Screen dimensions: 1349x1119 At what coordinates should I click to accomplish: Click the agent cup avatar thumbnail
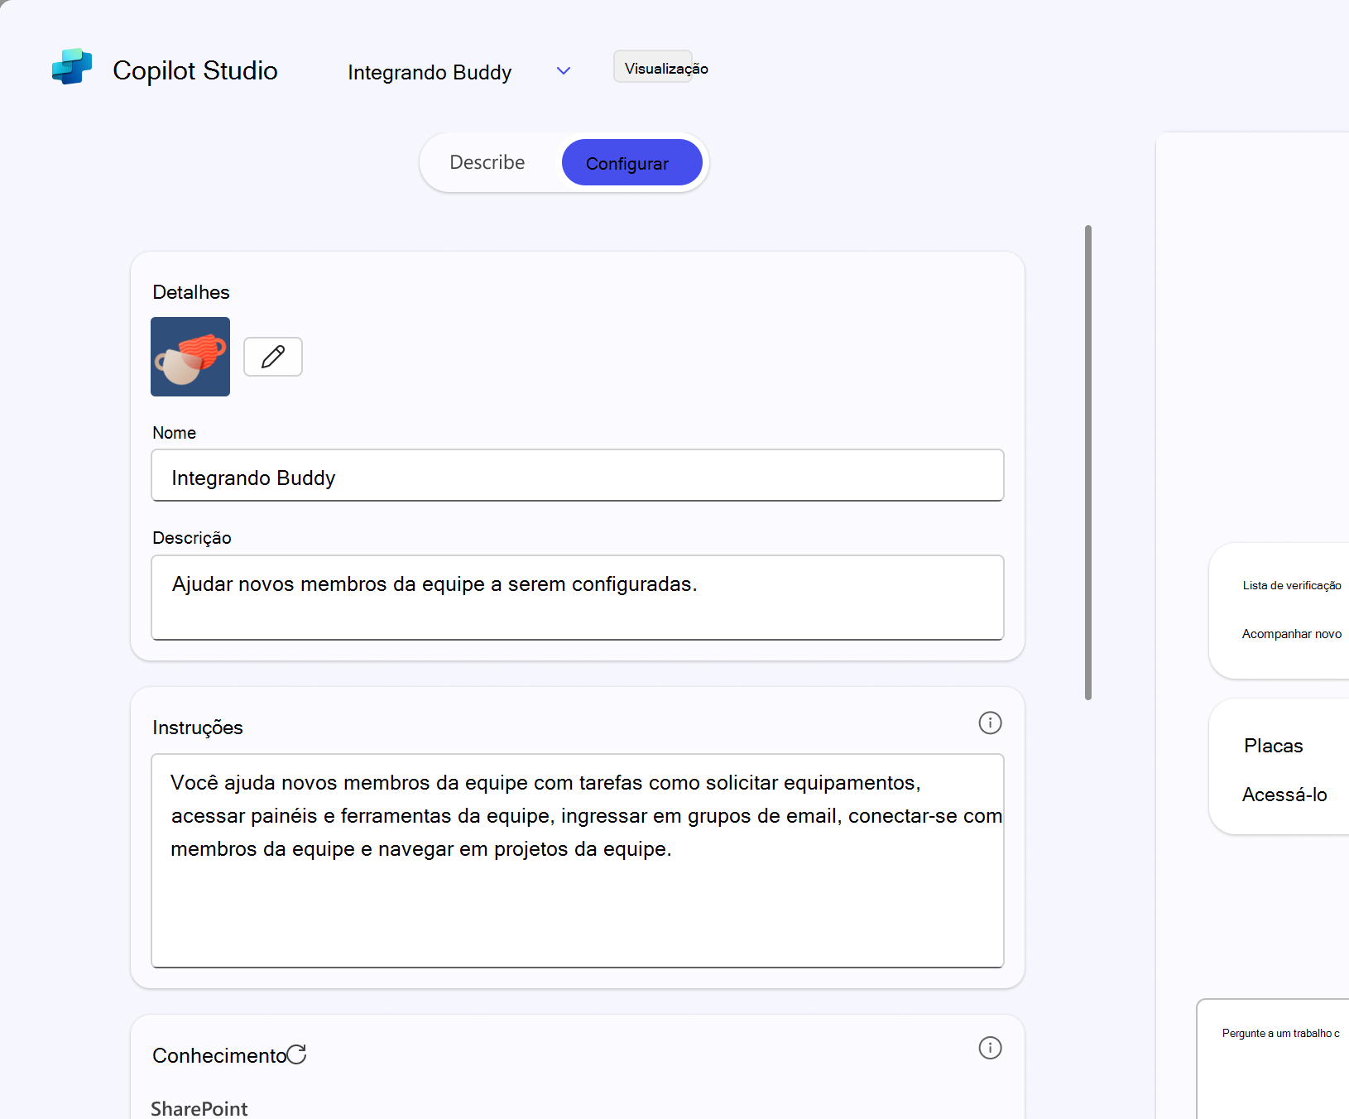point(190,357)
